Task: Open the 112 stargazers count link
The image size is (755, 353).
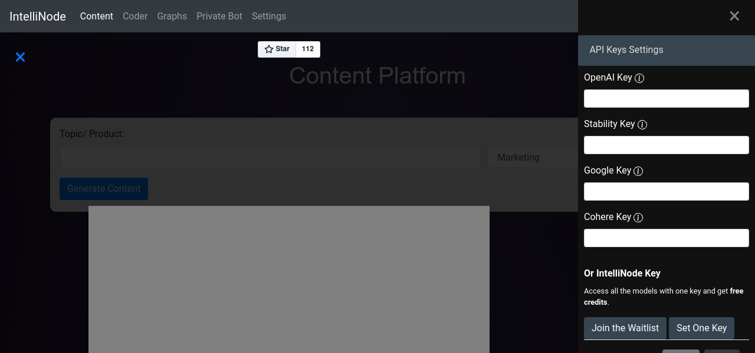Action: click(307, 49)
